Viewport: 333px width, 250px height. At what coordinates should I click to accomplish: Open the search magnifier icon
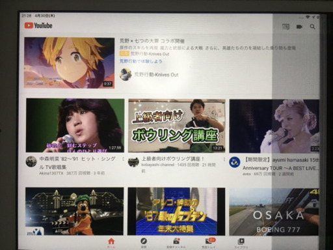click(312, 27)
